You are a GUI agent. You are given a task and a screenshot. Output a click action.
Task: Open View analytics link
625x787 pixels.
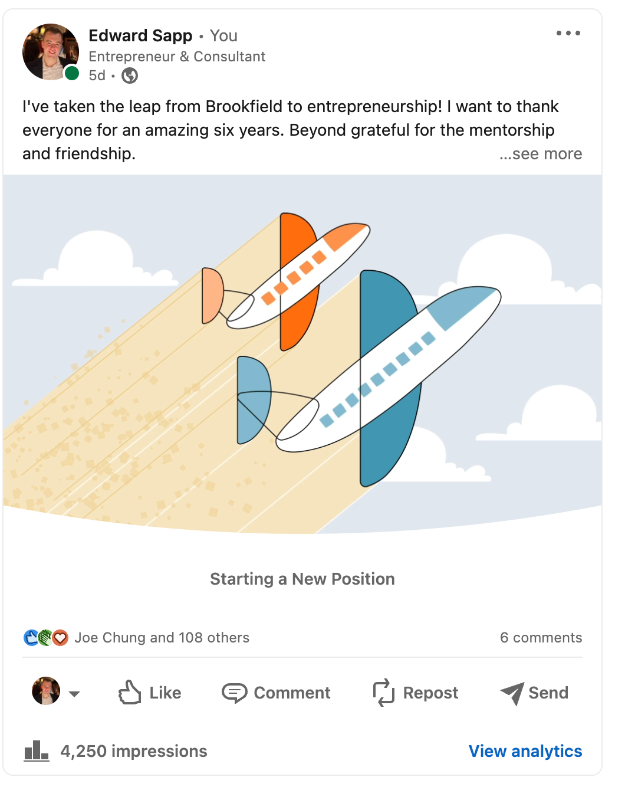[x=525, y=751]
